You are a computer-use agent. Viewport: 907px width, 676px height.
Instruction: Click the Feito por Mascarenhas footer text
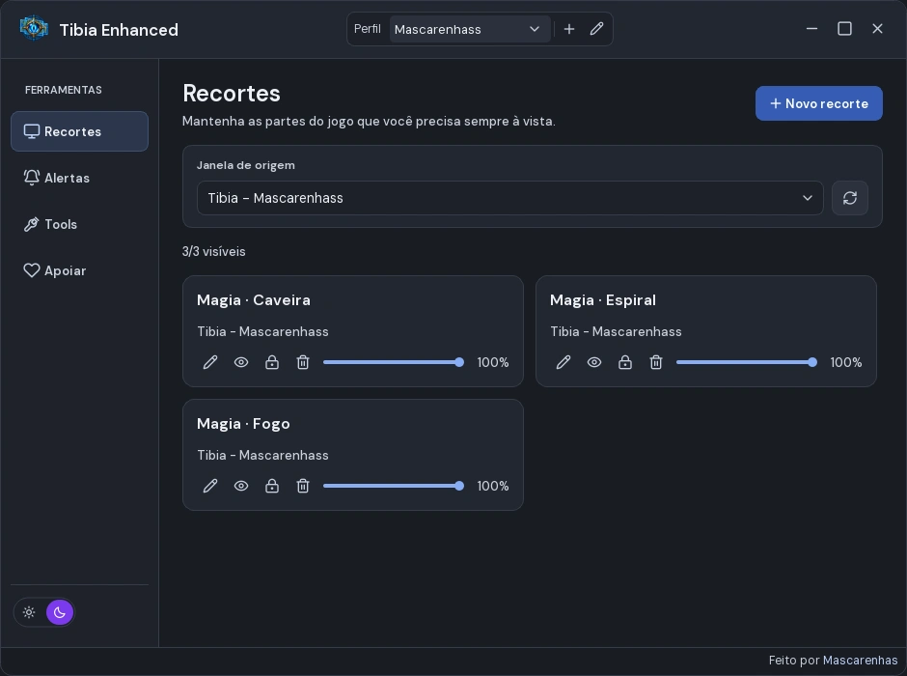pyautogui.click(x=833, y=661)
